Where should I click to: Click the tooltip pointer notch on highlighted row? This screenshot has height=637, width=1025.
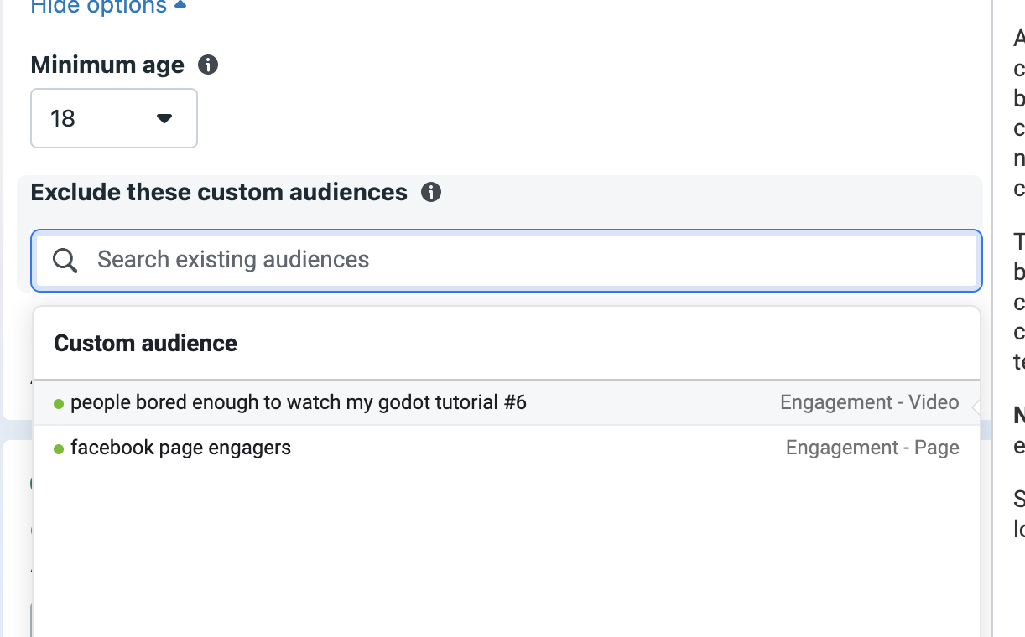click(x=976, y=407)
